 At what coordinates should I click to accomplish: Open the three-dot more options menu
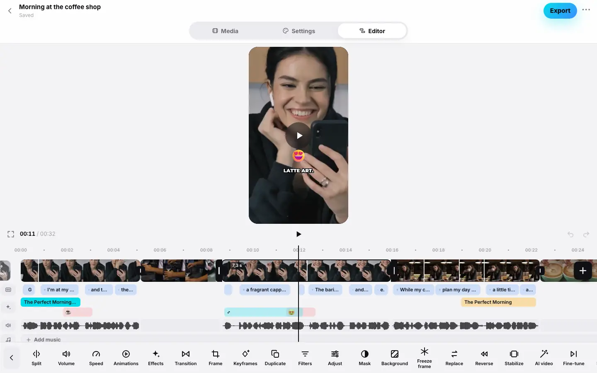(586, 10)
